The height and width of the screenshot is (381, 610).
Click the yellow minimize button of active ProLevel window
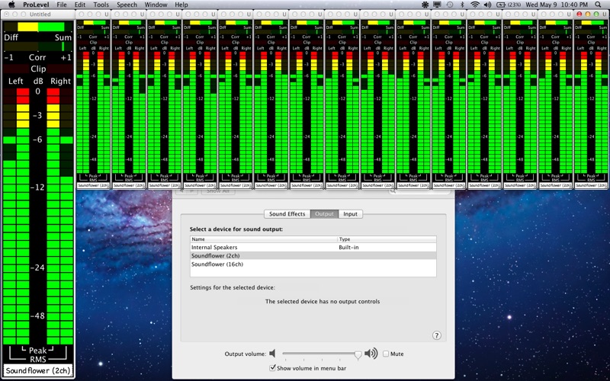587,14
